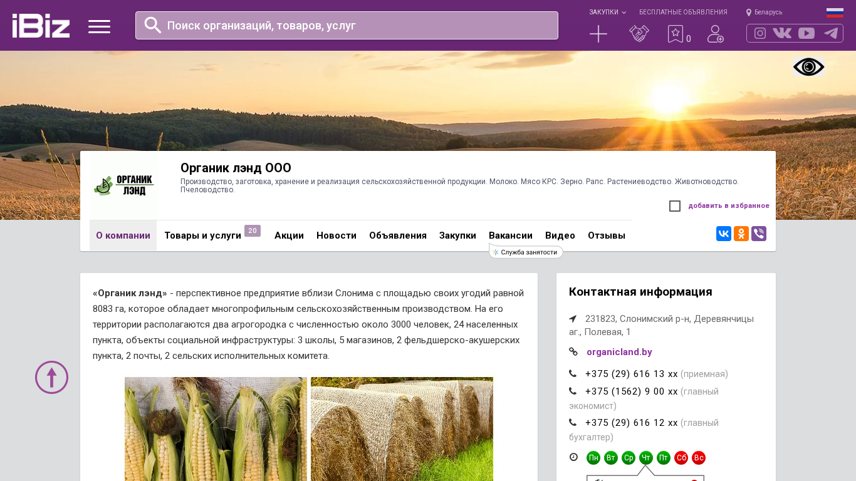Screen dimensions: 856x481
Task: Share company page on VK
Action: coord(724,234)
